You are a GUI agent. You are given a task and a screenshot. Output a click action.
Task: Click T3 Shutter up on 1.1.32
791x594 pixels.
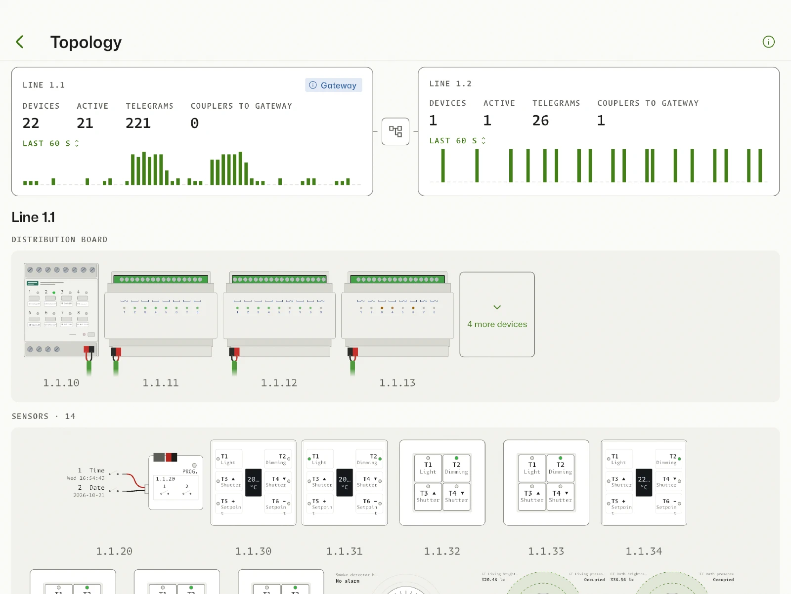428,497
